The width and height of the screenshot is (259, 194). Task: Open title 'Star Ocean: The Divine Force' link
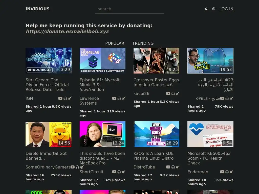point(47,85)
